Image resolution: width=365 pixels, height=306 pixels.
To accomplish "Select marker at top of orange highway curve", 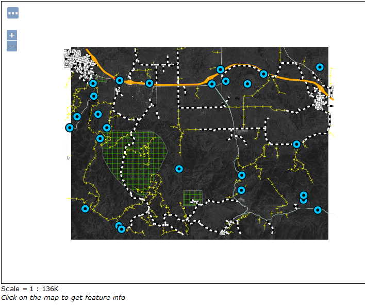I will pos(220,69).
